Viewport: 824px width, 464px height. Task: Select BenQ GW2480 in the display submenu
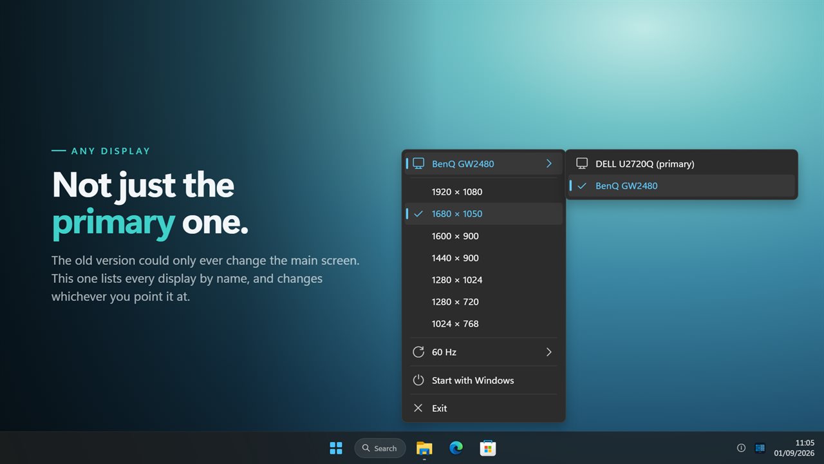(682, 186)
